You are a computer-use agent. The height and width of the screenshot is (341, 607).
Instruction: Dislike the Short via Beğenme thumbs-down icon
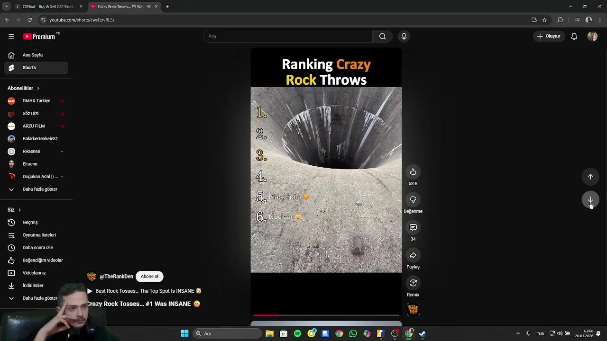pyautogui.click(x=413, y=200)
